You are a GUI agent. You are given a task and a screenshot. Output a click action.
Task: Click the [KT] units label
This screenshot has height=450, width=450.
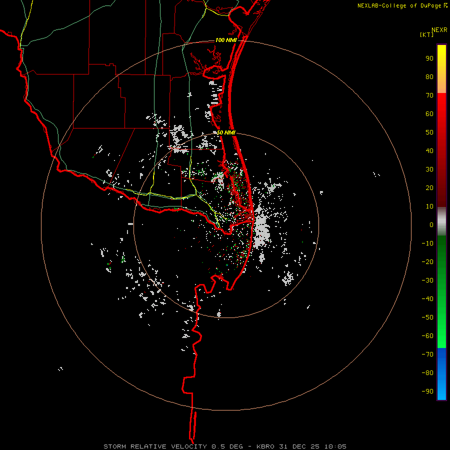pos(427,34)
